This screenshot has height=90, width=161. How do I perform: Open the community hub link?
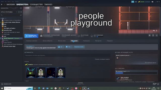[x=48, y=41]
